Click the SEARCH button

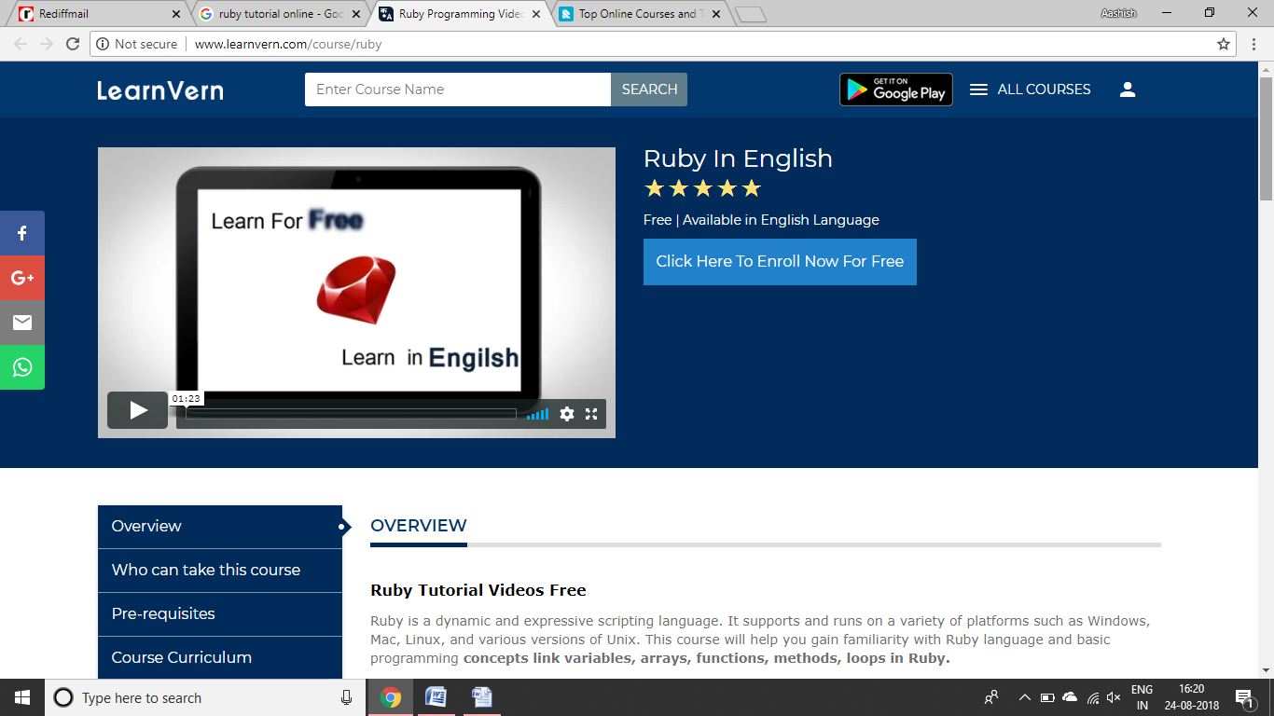(649, 89)
